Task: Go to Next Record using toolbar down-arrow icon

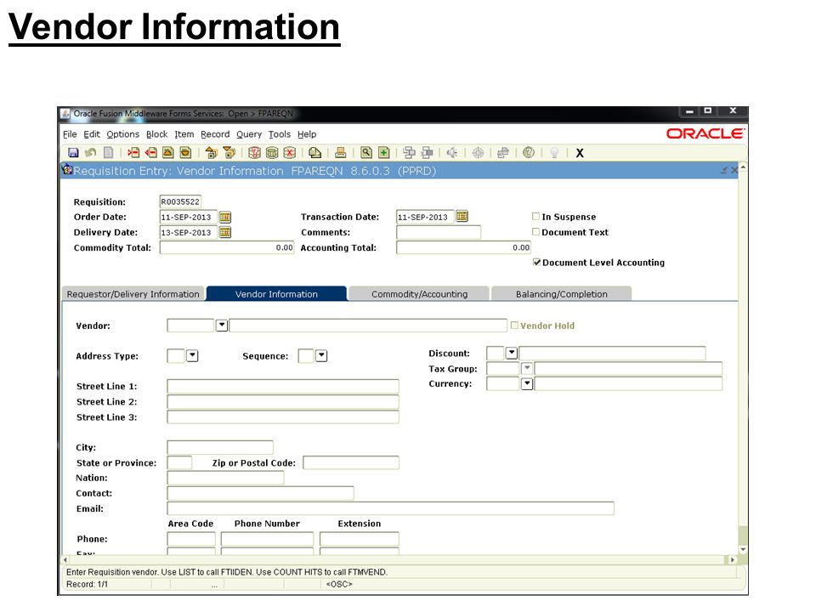Action: [x=185, y=152]
